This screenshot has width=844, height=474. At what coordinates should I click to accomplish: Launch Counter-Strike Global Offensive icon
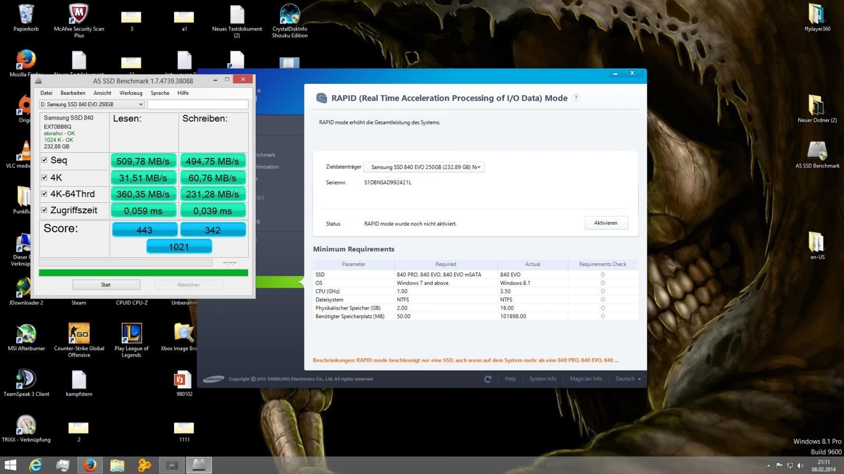tap(79, 340)
